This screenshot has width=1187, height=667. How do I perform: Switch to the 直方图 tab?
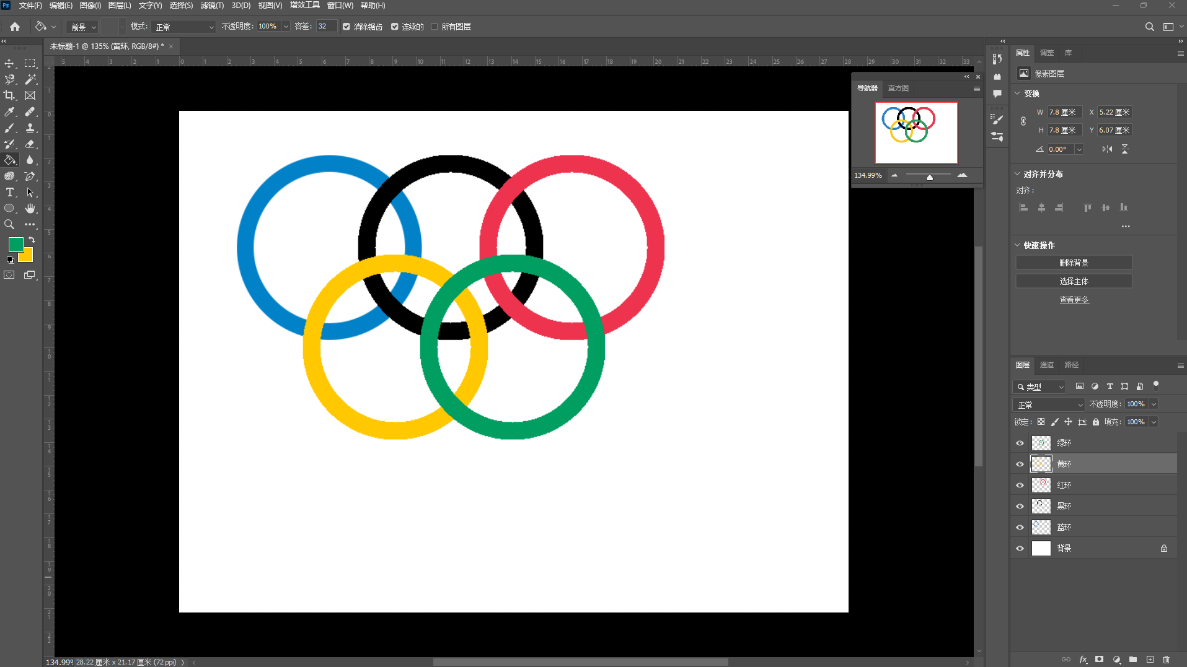pyautogui.click(x=898, y=88)
